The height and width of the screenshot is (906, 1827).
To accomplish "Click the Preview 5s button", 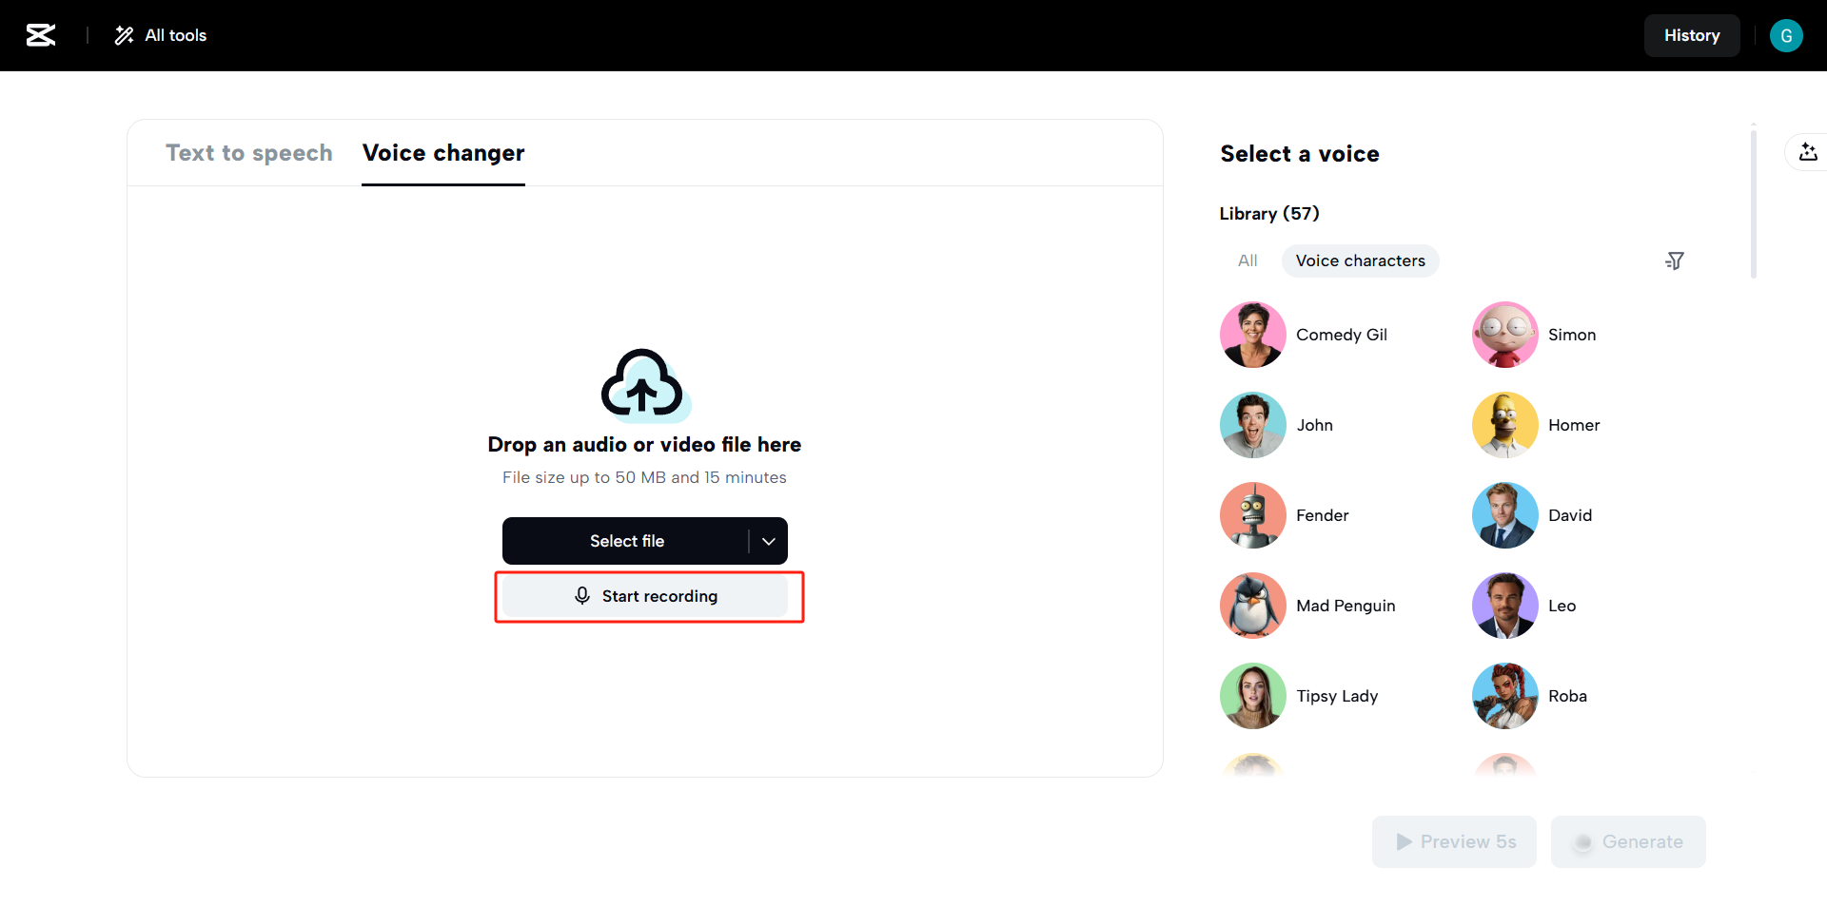I will 1454,841.
